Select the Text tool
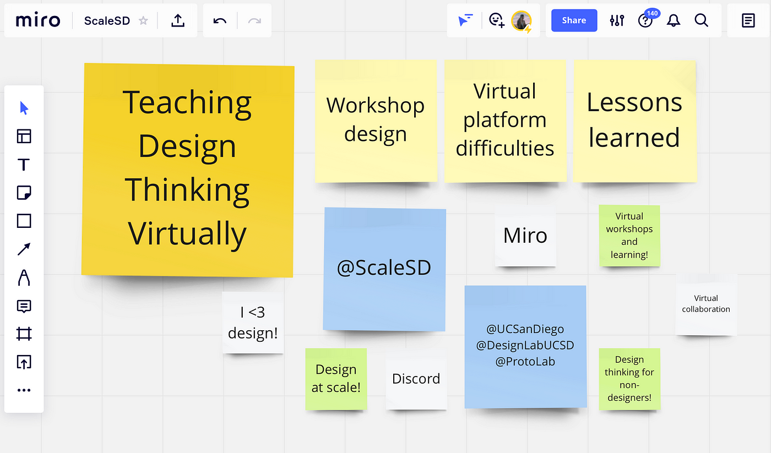Image resolution: width=771 pixels, height=453 pixels. [x=24, y=165]
